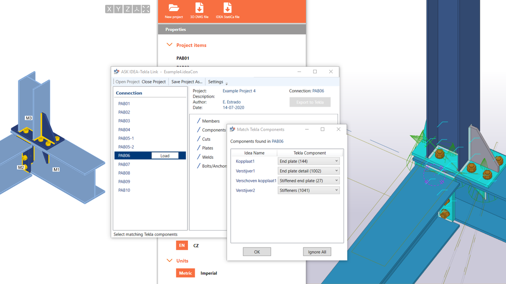Close the Match Tekla Components dialog
506x284 pixels.
click(x=338, y=129)
